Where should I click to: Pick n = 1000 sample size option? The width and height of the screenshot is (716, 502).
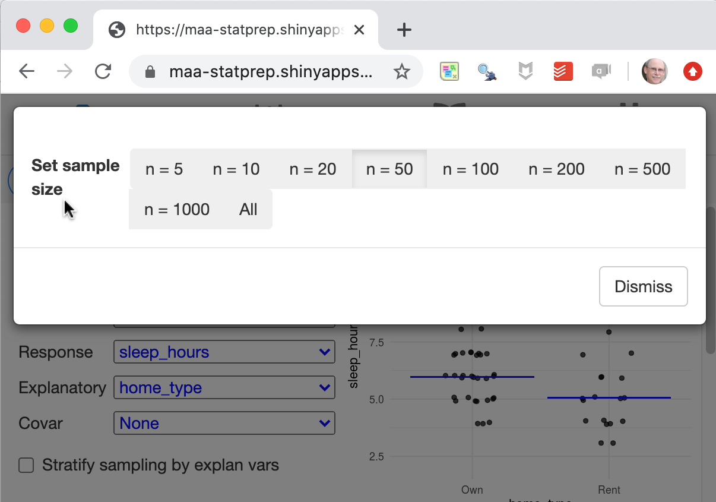pyautogui.click(x=177, y=210)
